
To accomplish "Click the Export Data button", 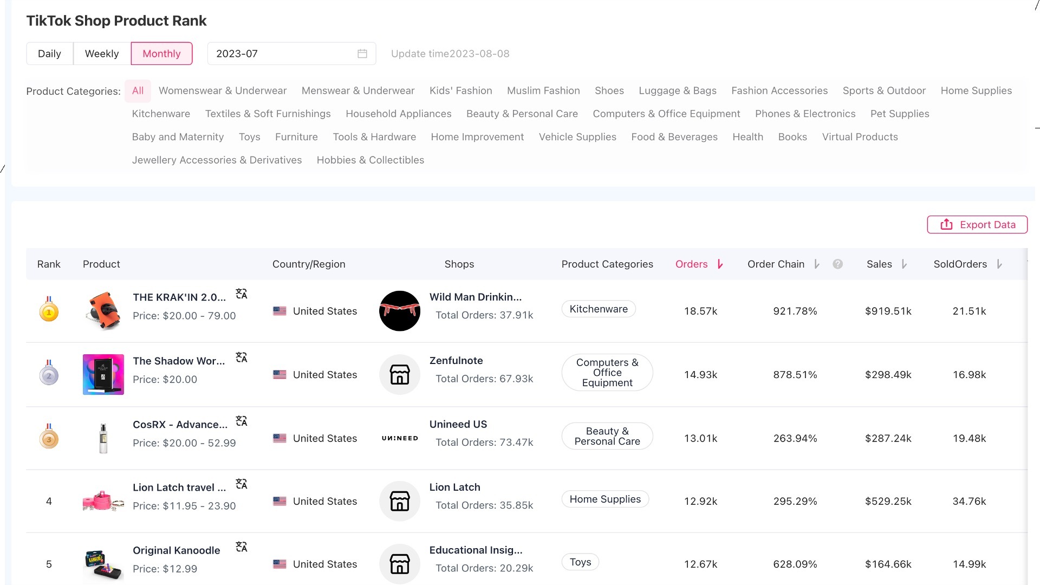I will pos(977,225).
